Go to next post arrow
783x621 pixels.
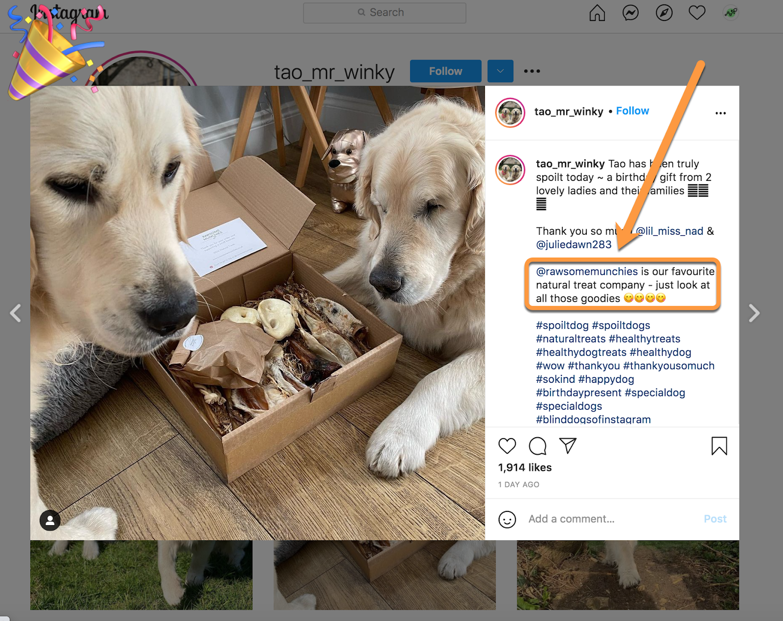(x=754, y=313)
